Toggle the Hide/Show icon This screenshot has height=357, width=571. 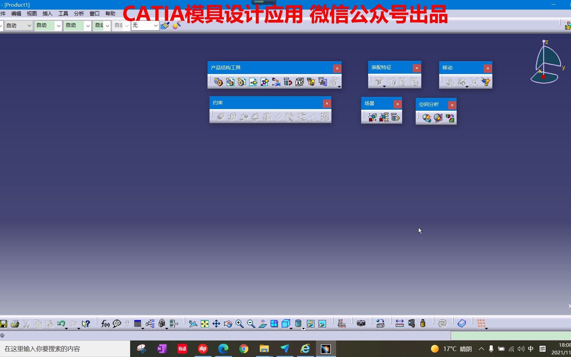pos(310,324)
